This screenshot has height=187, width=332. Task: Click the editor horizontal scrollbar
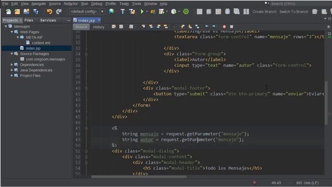pyautogui.click(x=139, y=177)
